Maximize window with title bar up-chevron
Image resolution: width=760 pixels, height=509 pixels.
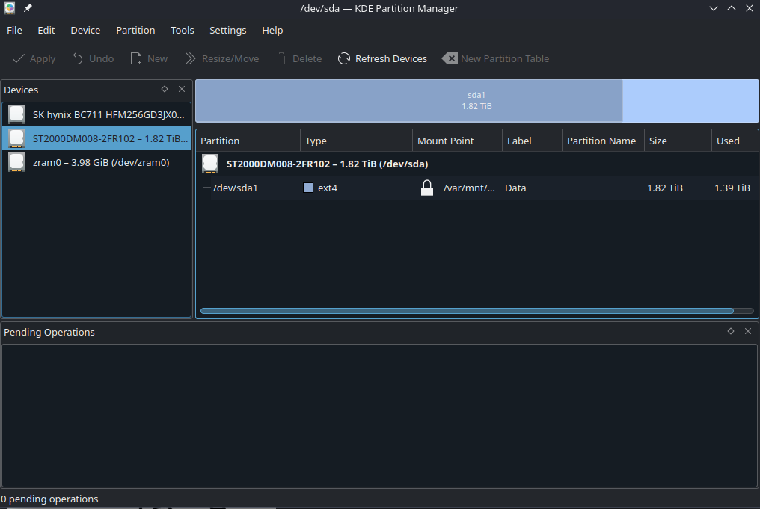click(x=732, y=8)
